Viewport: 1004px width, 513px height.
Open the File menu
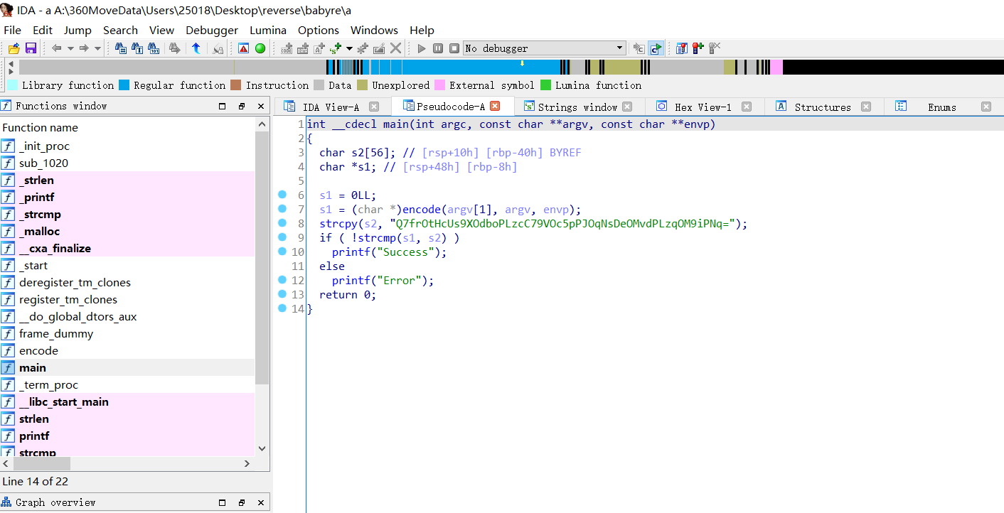click(13, 30)
